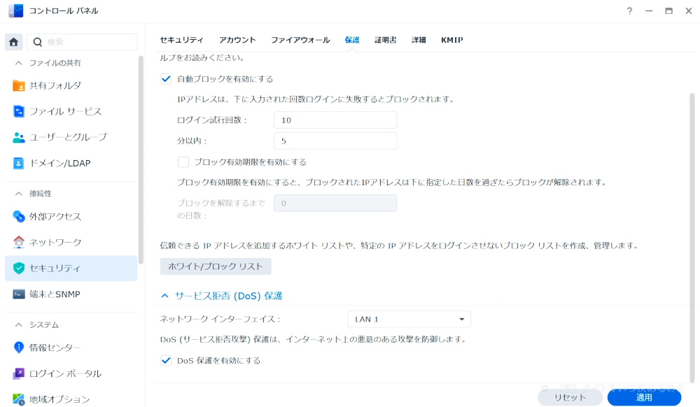Image resolution: width=700 pixels, height=407 pixels.
Task: Enable ブロック有効期限を有効にする checkbox
Action: pos(183,162)
